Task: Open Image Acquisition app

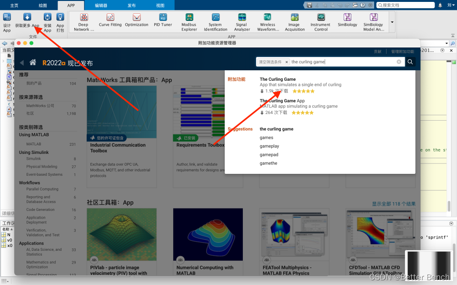Action: coord(295,22)
